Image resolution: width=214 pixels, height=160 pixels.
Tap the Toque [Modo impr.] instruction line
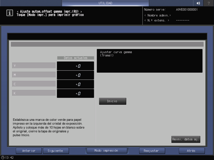50,15
